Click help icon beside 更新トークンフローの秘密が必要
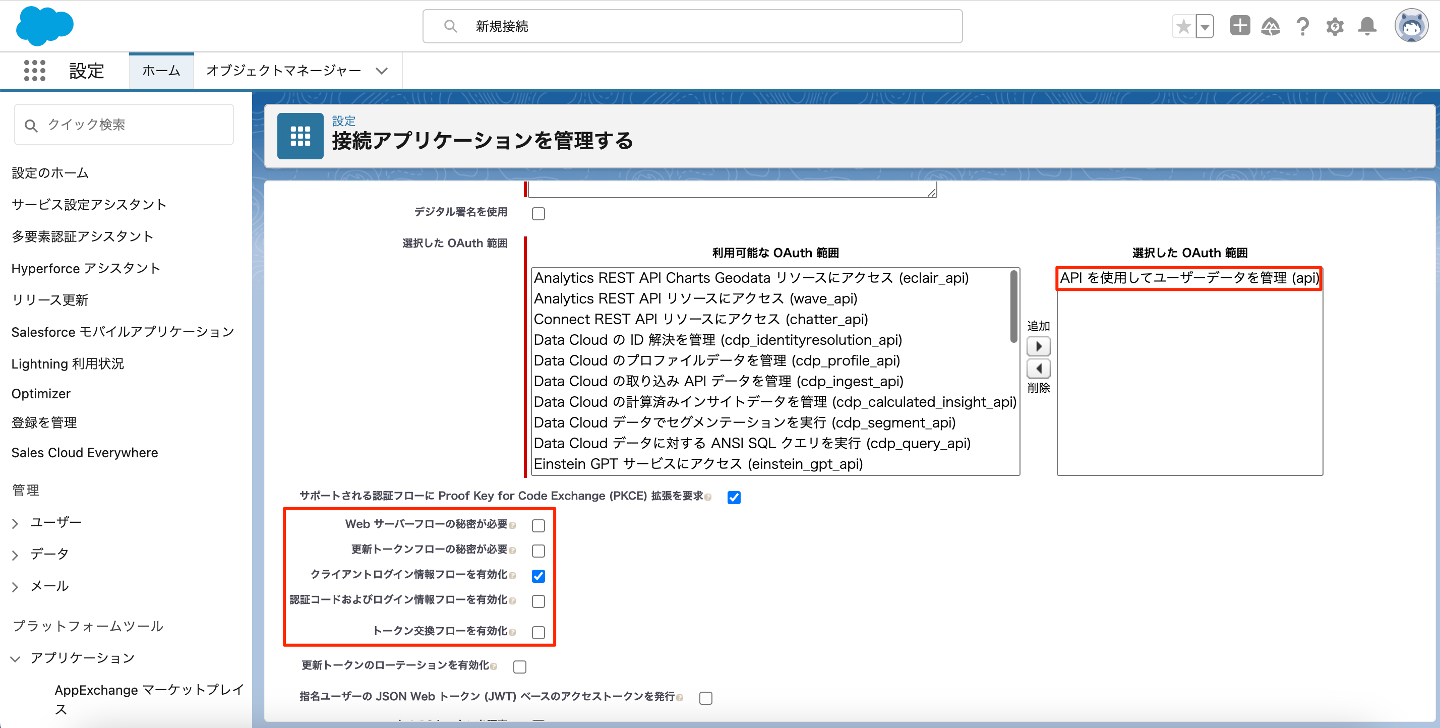Image resolution: width=1440 pixels, height=728 pixels. pos(512,551)
